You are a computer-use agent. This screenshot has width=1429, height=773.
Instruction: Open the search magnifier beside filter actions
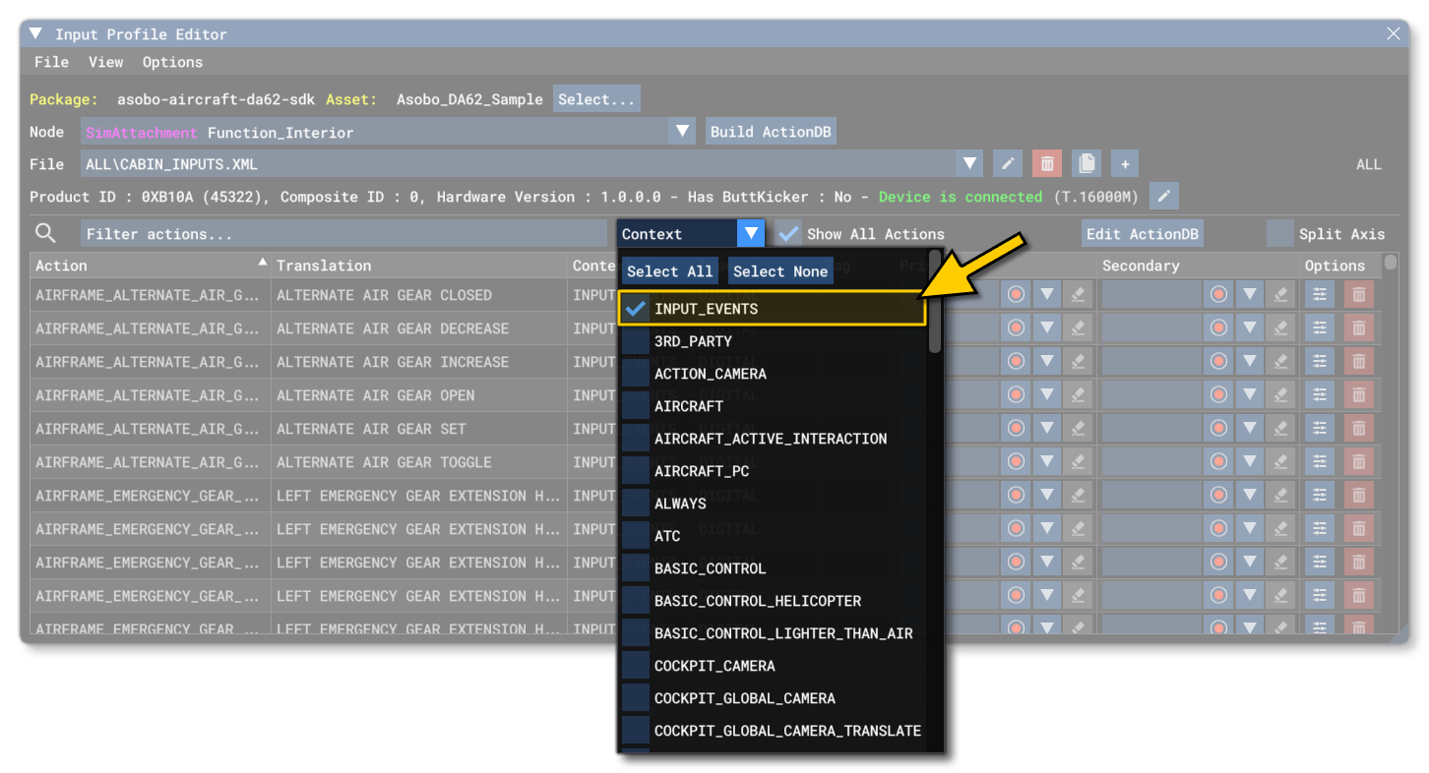tap(45, 233)
